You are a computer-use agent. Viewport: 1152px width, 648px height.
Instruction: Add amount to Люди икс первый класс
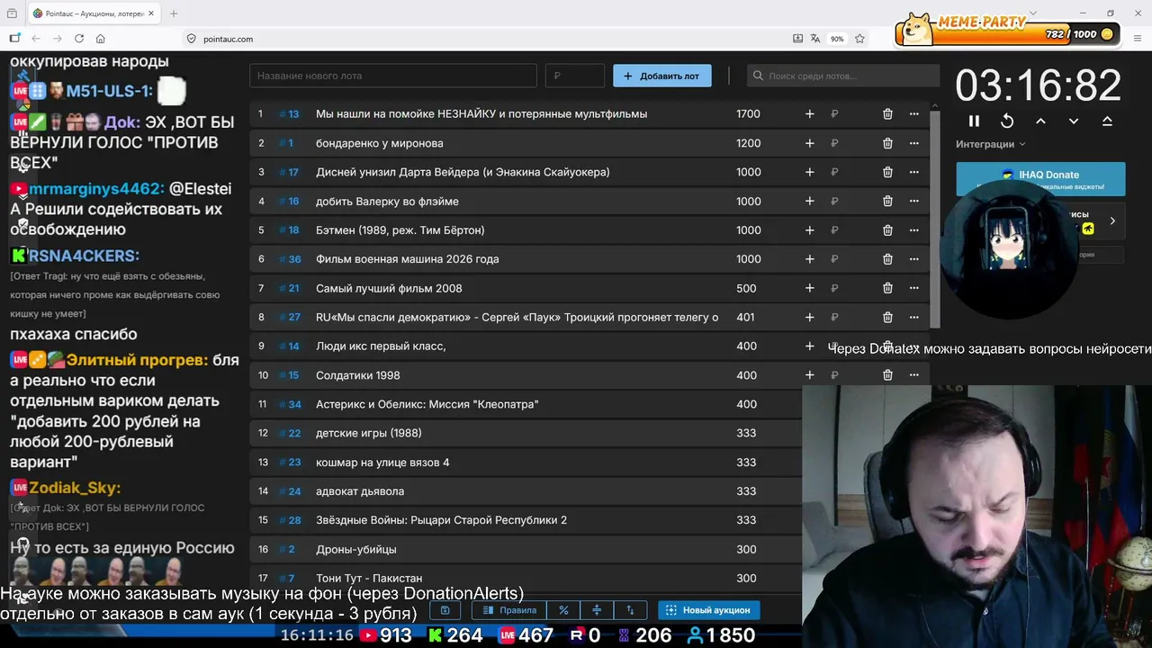[809, 346]
